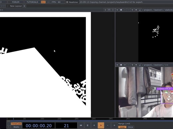Go forward in top-right pane history
The height and width of the screenshot is (129, 173).
(128, 10)
